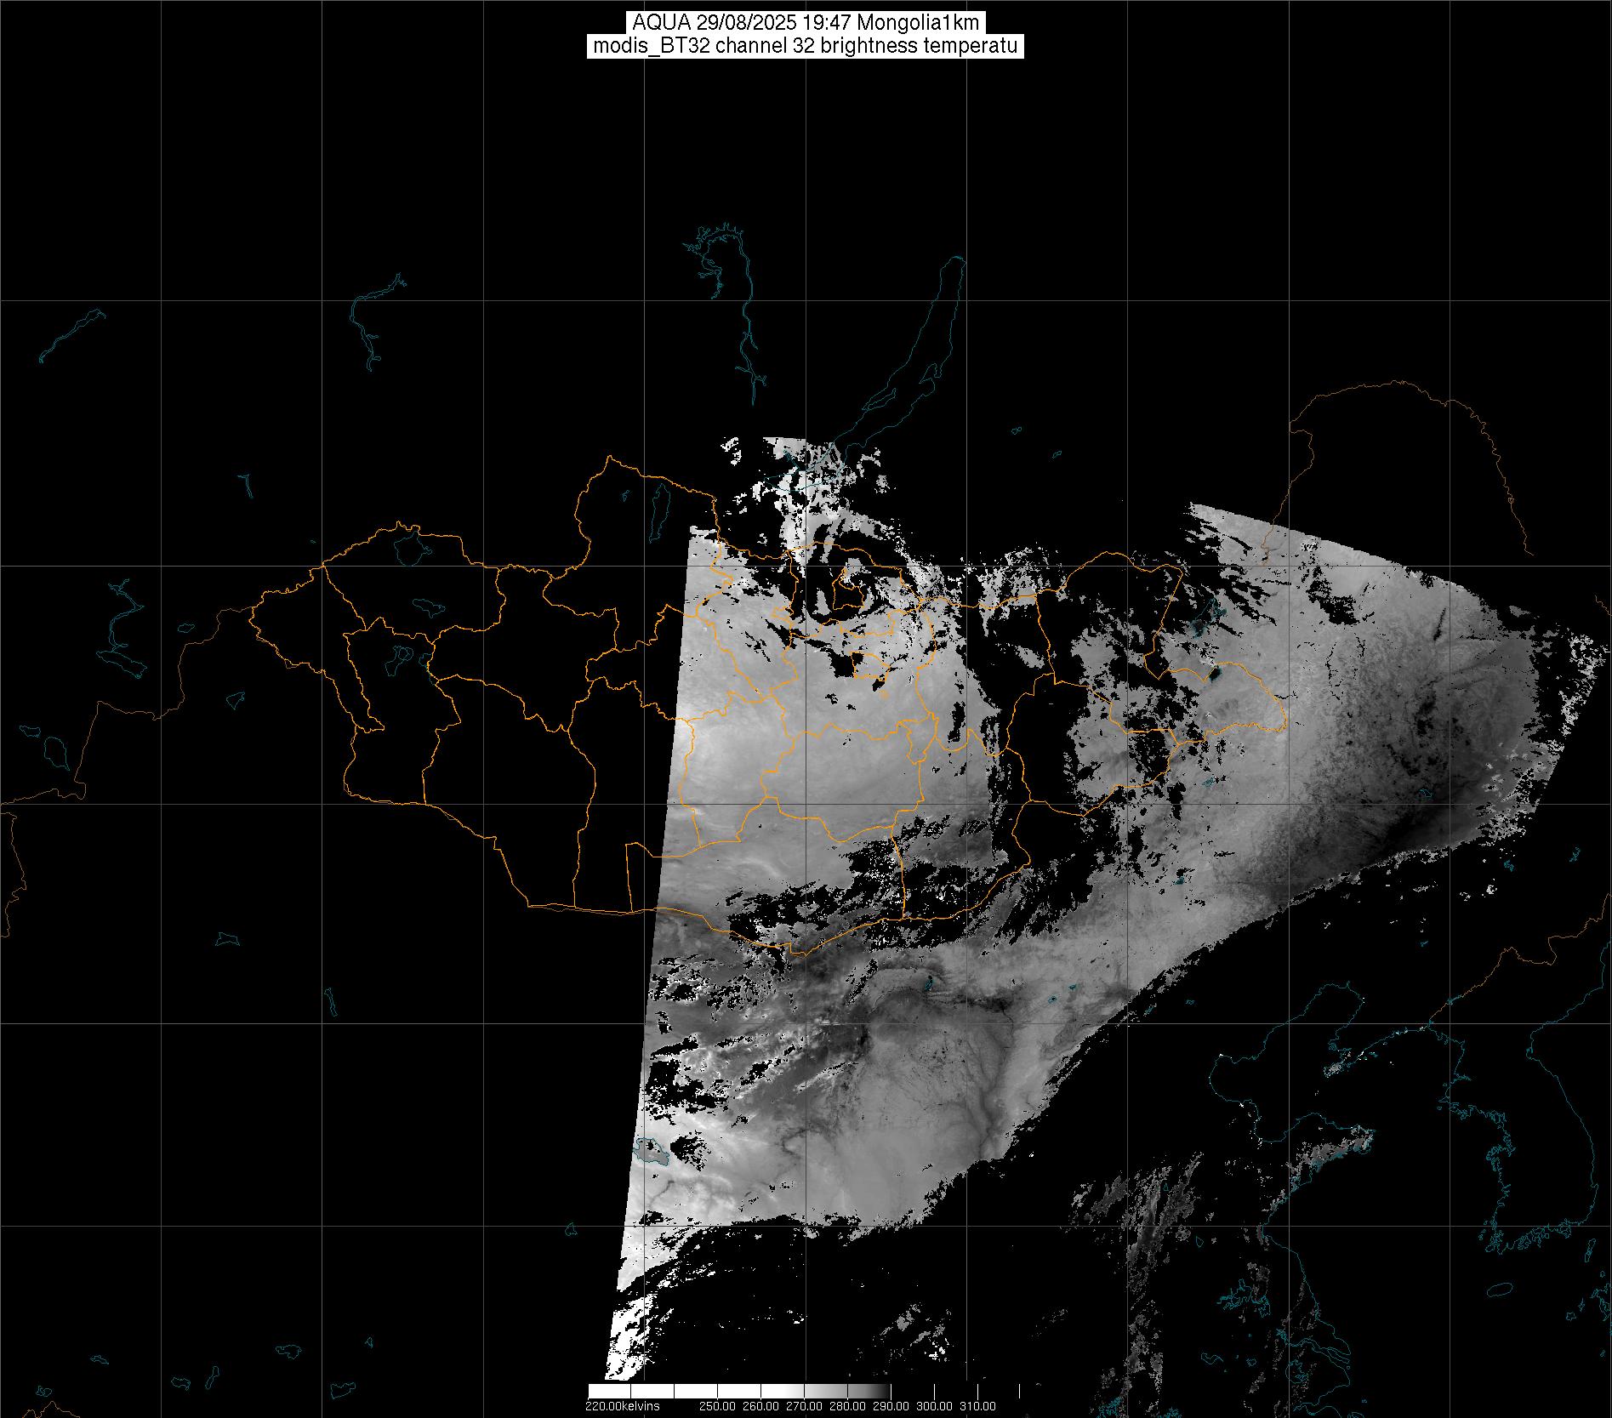Viewport: 1612px width, 1418px height.
Task: Click the 300.00 colorbar label
Action: pos(935,1406)
